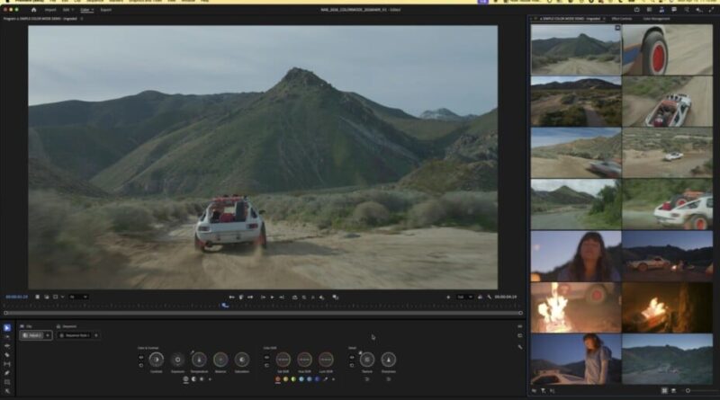Select the yellow Color Shift swatch
The width and height of the screenshot is (720, 400).
click(x=285, y=379)
